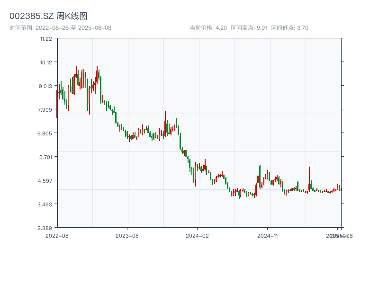The height and width of the screenshot is (284, 379).
Task: Select the 时间范围 date range text
Action: [x=60, y=28]
